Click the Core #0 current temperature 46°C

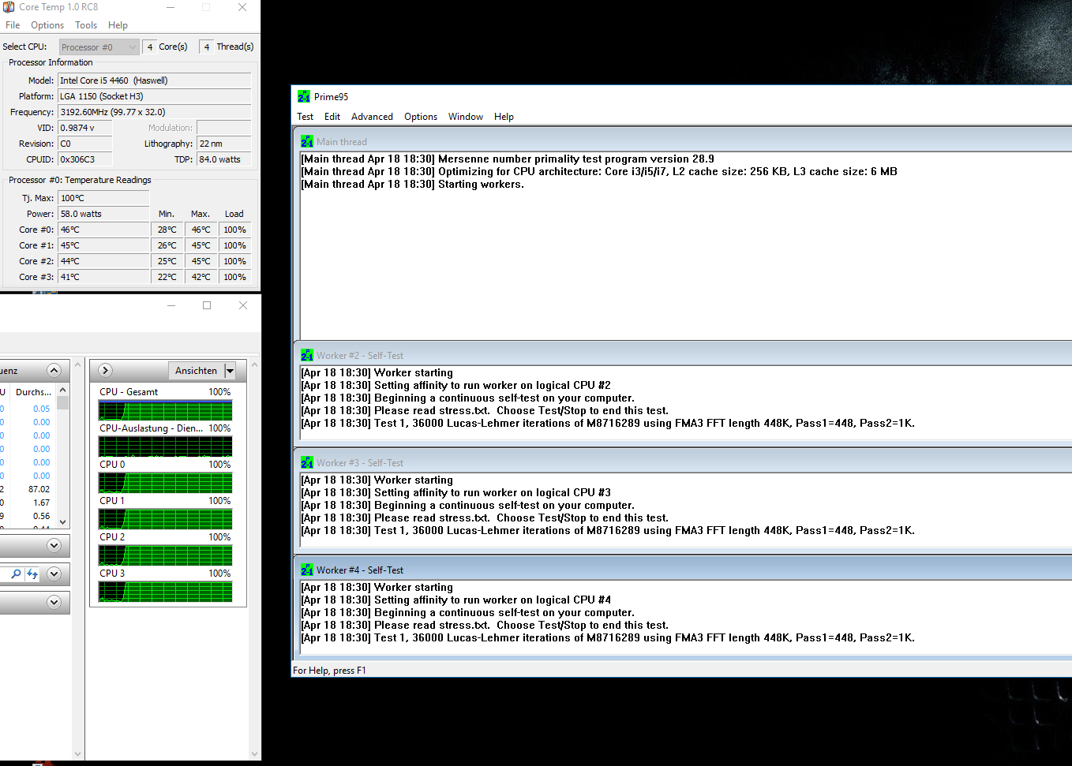(103, 230)
